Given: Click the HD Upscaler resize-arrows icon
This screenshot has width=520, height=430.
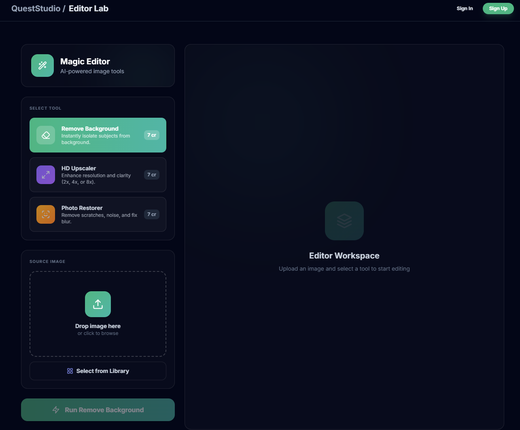Looking at the screenshot, I should tap(45, 175).
